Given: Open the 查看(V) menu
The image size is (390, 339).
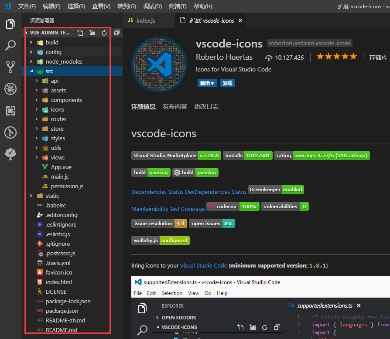Looking at the screenshot, I should click(101, 6).
